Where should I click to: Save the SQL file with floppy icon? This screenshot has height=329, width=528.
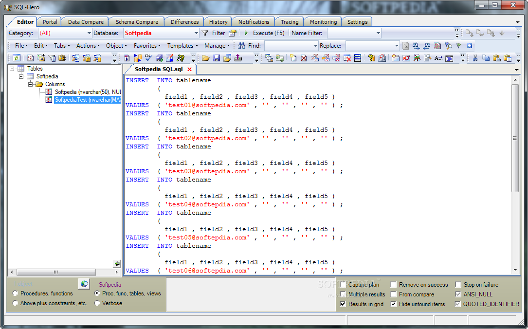tap(217, 58)
